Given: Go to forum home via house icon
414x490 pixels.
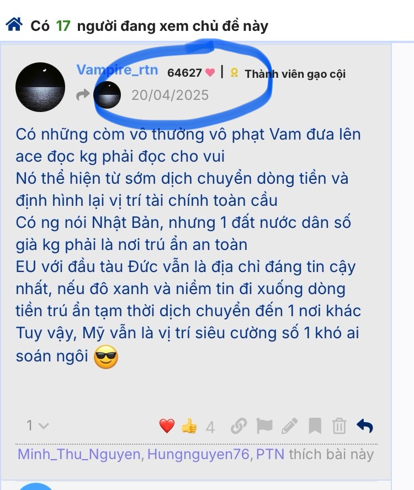Looking at the screenshot, I should (14, 24).
